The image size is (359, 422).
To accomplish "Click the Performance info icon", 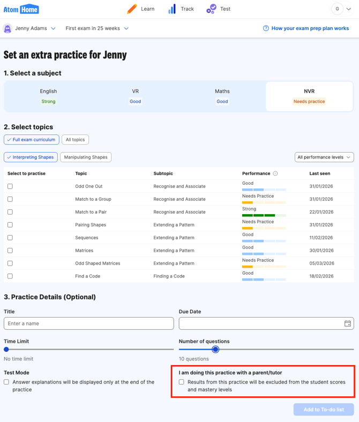I will tap(275, 174).
